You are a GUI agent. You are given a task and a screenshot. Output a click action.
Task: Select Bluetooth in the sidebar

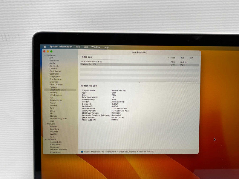tap(54, 66)
